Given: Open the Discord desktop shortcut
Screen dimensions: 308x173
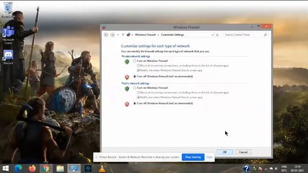Looking at the screenshot, I should click(8, 57).
